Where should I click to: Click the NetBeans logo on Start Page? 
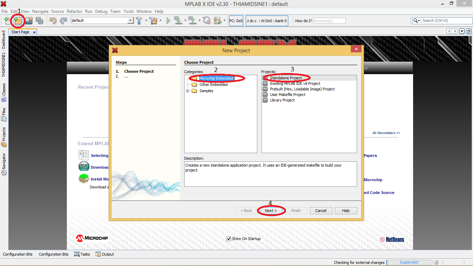point(392,239)
